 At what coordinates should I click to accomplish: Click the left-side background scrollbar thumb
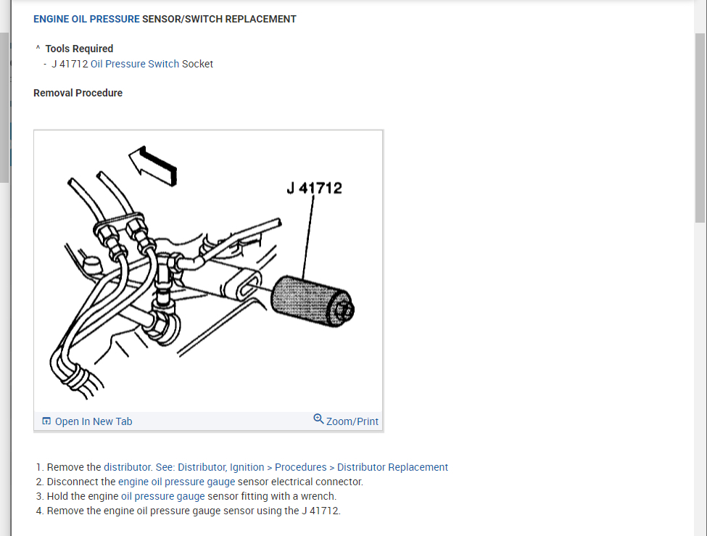tap(4, 107)
